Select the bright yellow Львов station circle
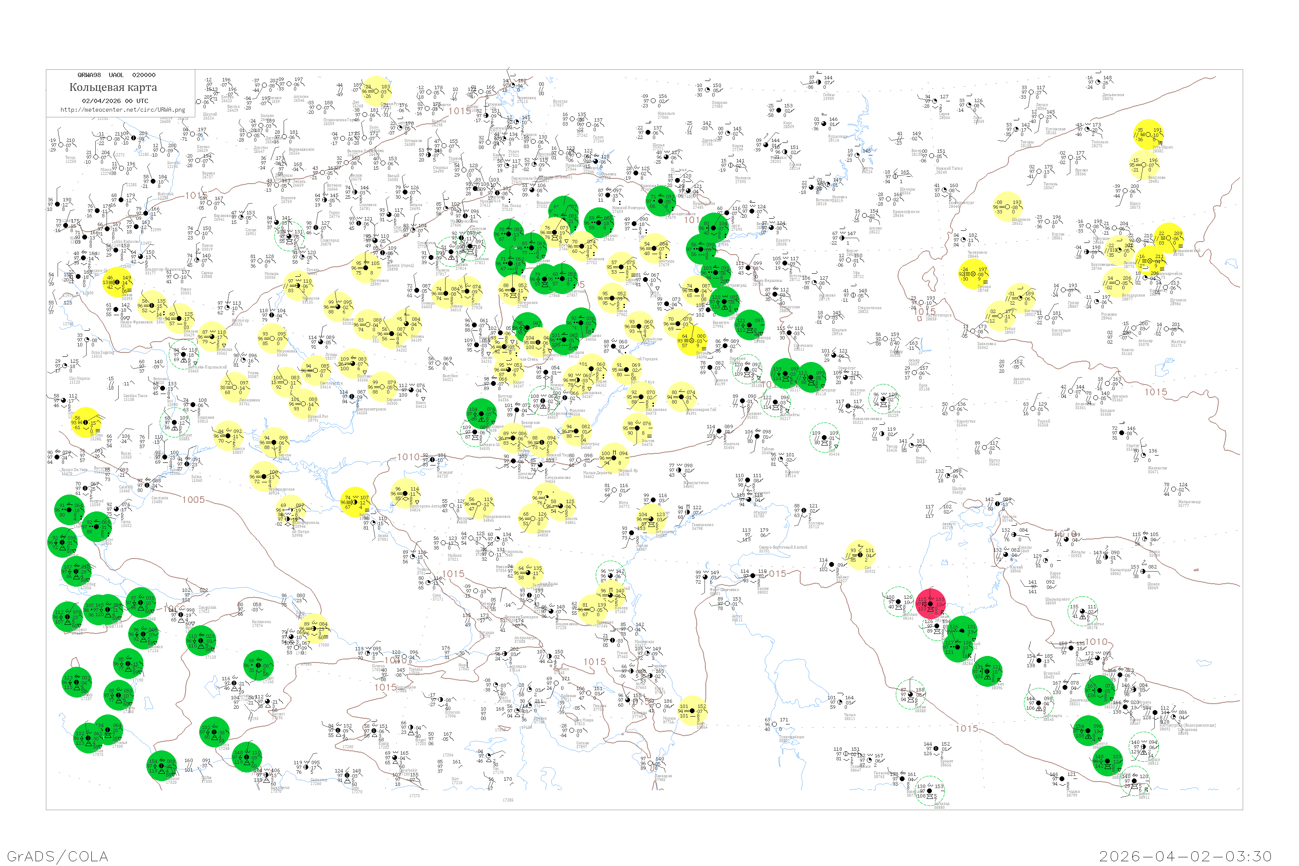 tap(117, 282)
